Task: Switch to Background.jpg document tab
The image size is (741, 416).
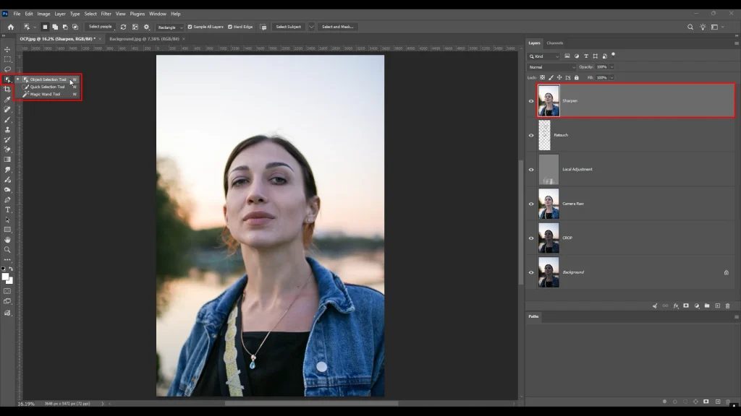Action: [144, 39]
